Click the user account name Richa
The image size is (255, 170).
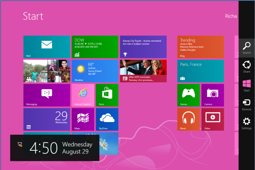[x=231, y=16]
